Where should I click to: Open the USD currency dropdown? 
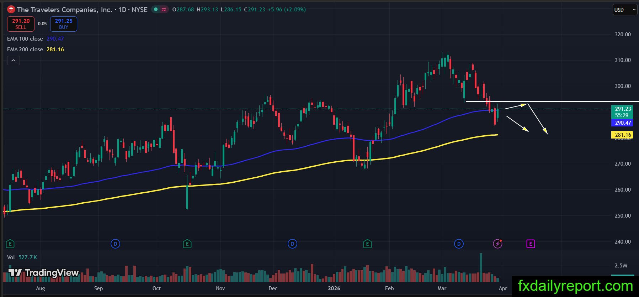[x=625, y=10]
